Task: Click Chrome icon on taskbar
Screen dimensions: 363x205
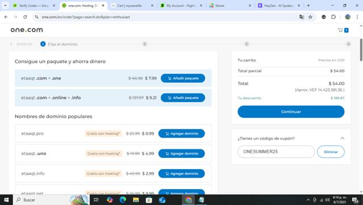Action: point(189,200)
